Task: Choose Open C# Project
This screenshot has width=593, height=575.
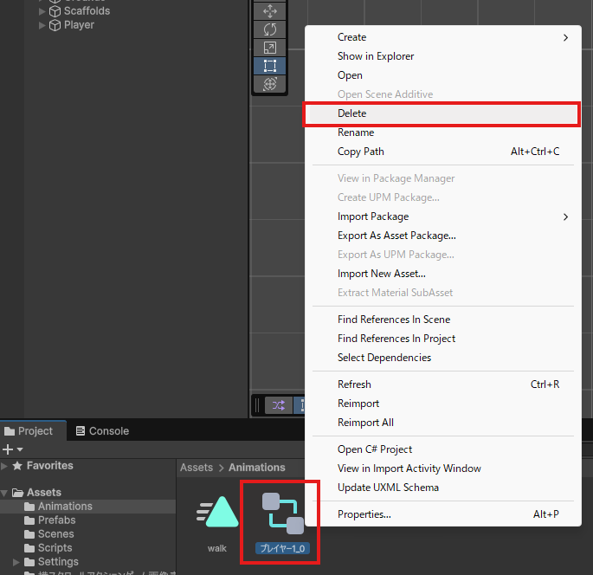Action: tap(443, 449)
